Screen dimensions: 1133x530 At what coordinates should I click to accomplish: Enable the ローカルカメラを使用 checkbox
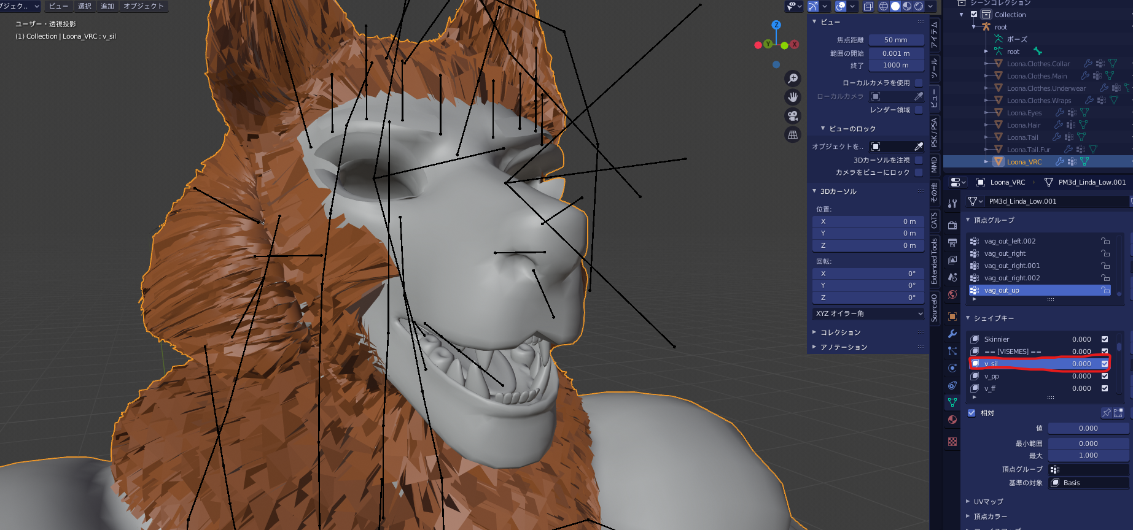click(919, 83)
